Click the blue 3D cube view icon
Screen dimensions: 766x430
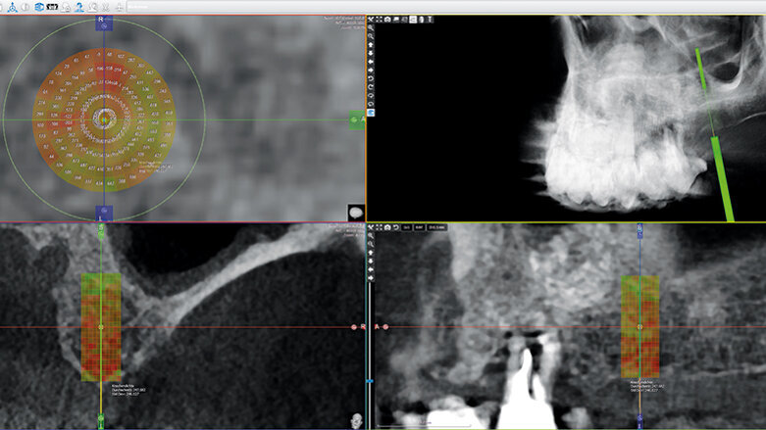point(39,7)
